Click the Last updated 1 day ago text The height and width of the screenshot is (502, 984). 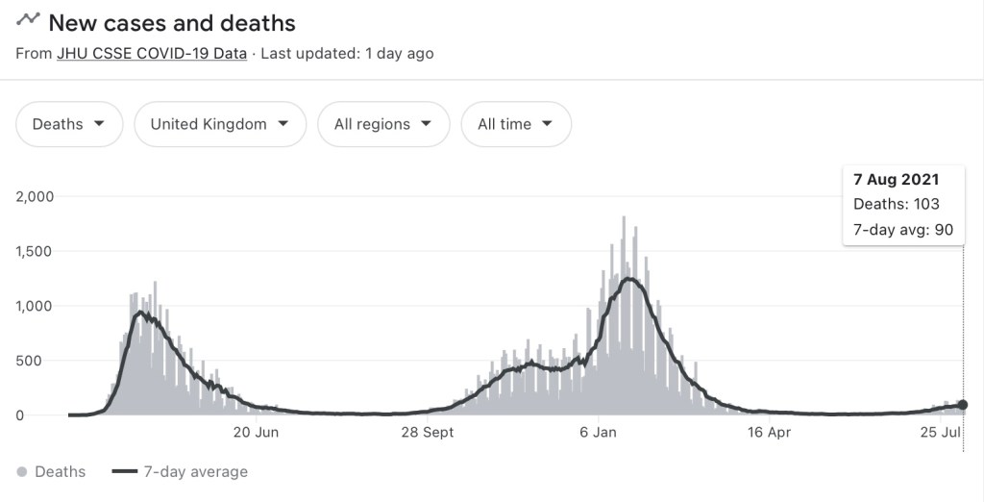[x=347, y=54]
